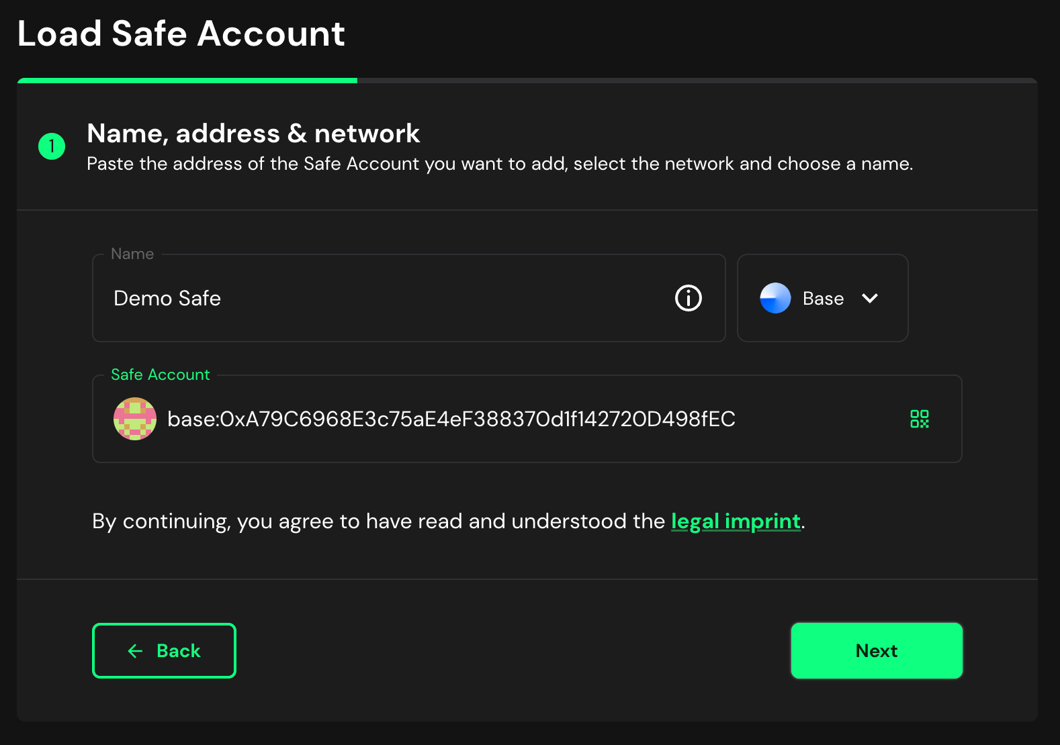The image size is (1060, 745).
Task: Click the back arrow icon inside Back button
Action: click(x=134, y=650)
